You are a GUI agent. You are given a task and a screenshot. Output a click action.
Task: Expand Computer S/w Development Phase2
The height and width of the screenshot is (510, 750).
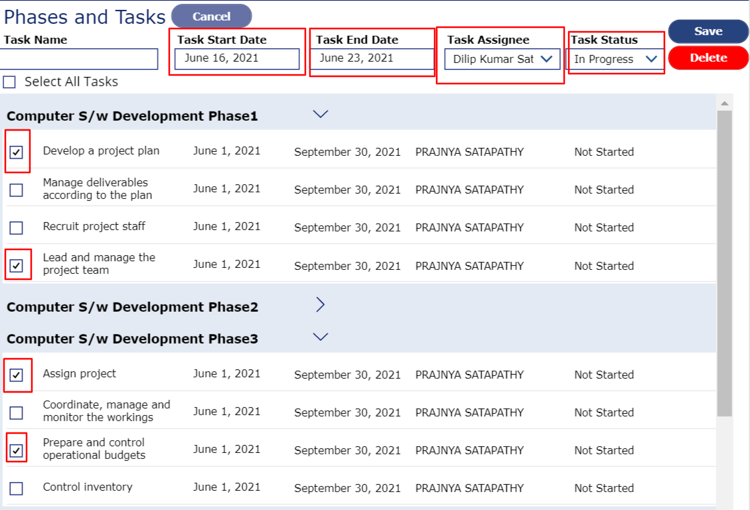tap(320, 305)
